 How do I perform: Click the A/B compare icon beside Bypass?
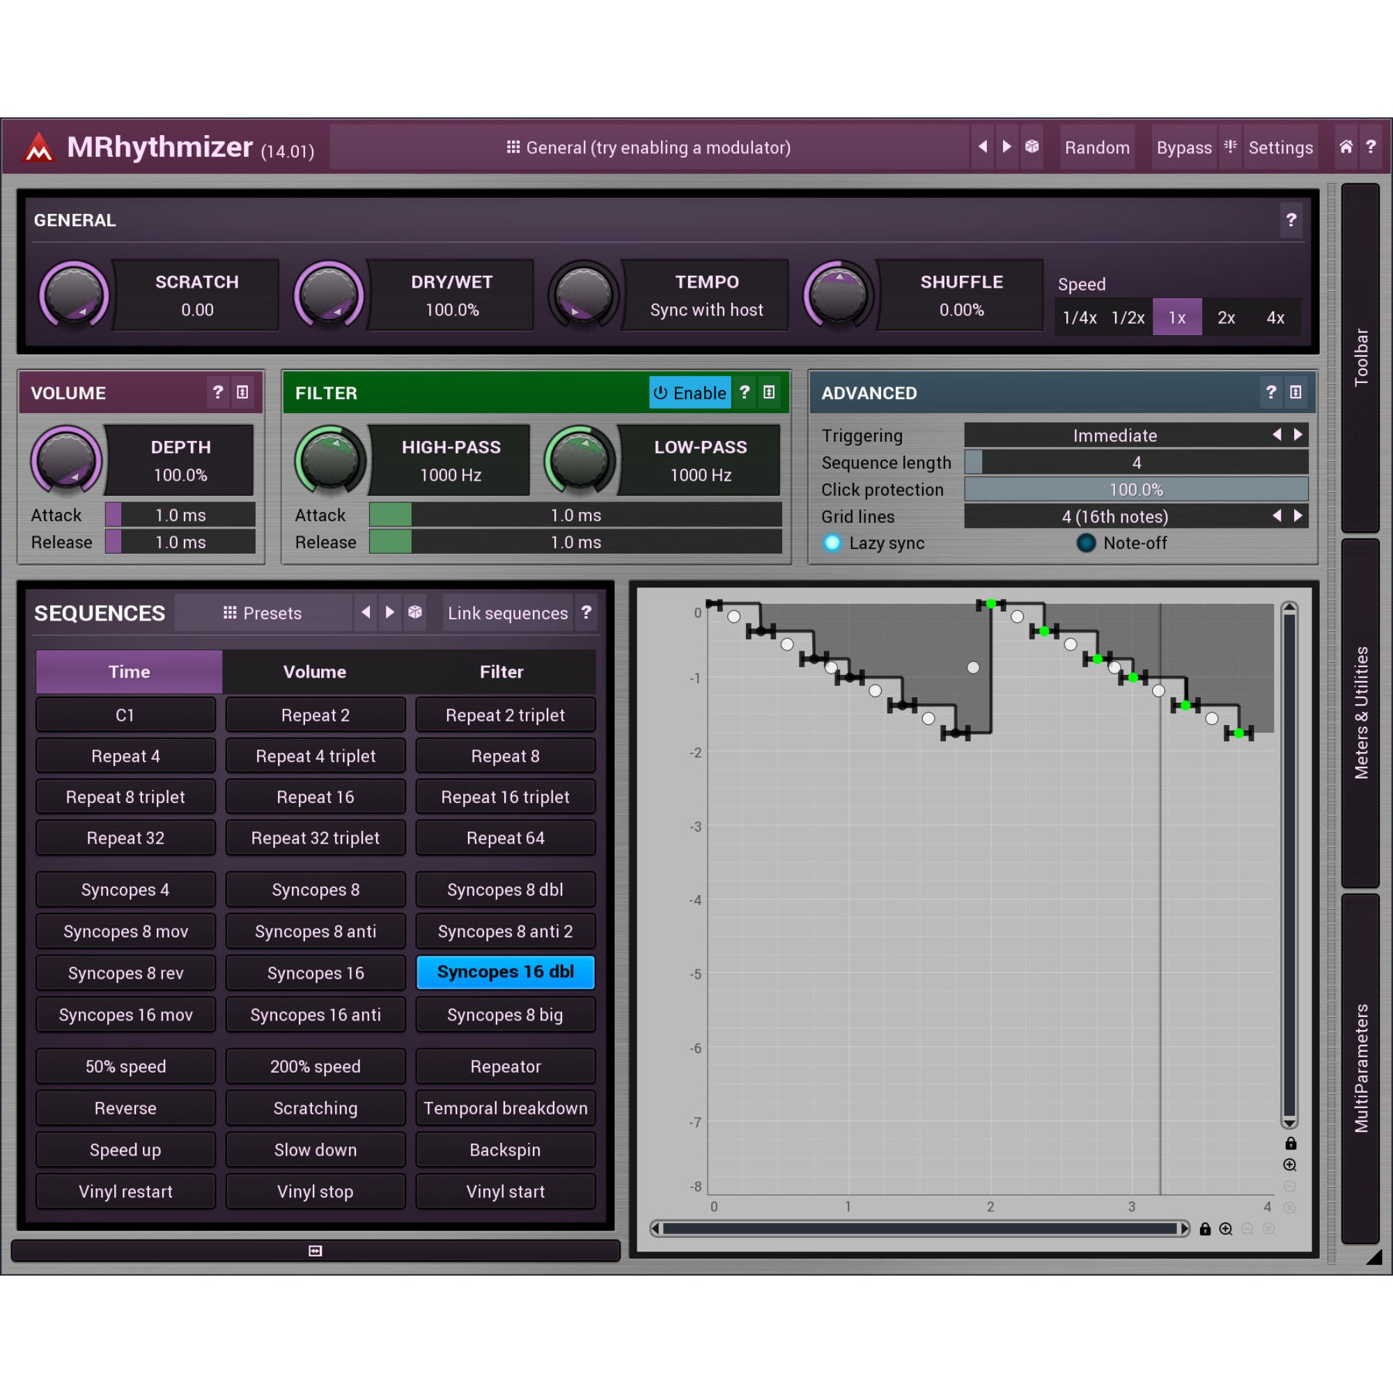[1230, 147]
